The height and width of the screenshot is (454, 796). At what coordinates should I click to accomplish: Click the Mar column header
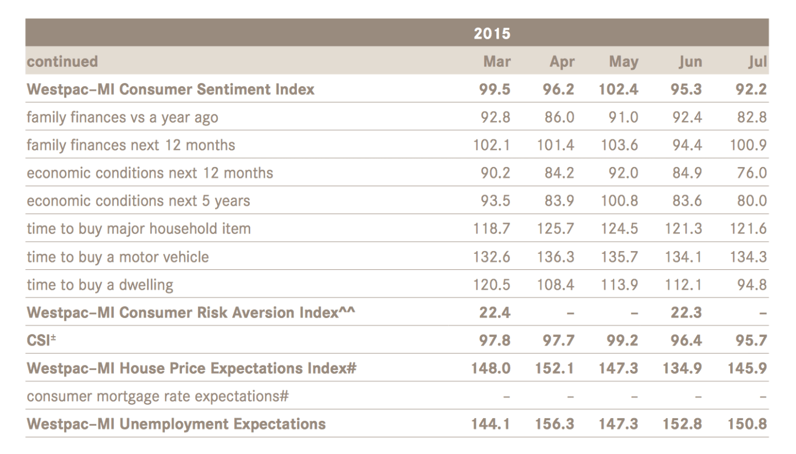tap(496, 61)
